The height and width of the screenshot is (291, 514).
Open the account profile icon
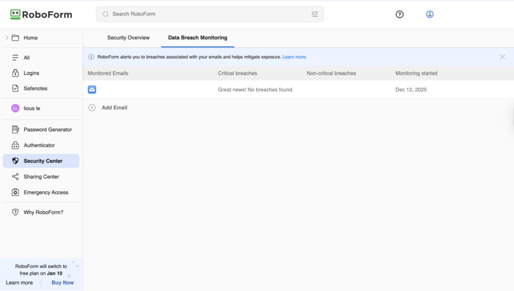(x=430, y=15)
